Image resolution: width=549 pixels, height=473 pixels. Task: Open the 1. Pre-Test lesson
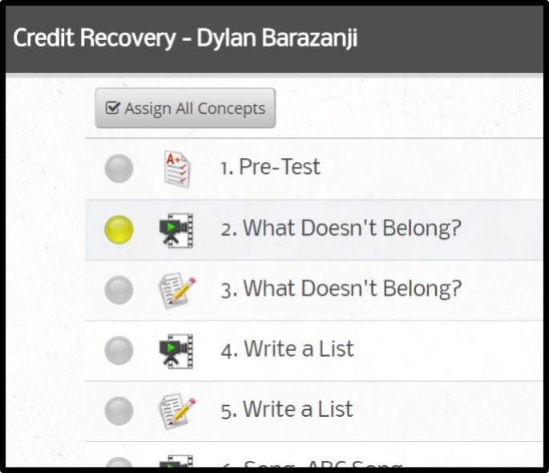[270, 167]
